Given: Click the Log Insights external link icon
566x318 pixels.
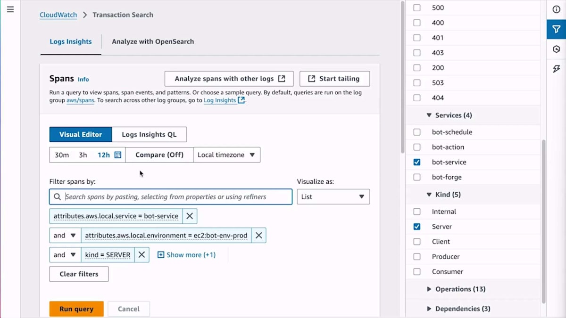Looking at the screenshot, I should point(241,100).
